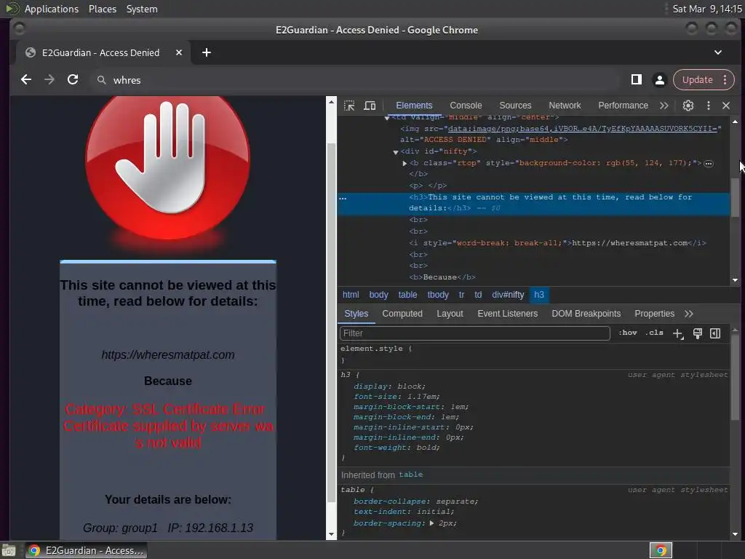Select the Event Listeners sub-tab
Viewport: 745px width, 559px height.
[x=507, y=314]
